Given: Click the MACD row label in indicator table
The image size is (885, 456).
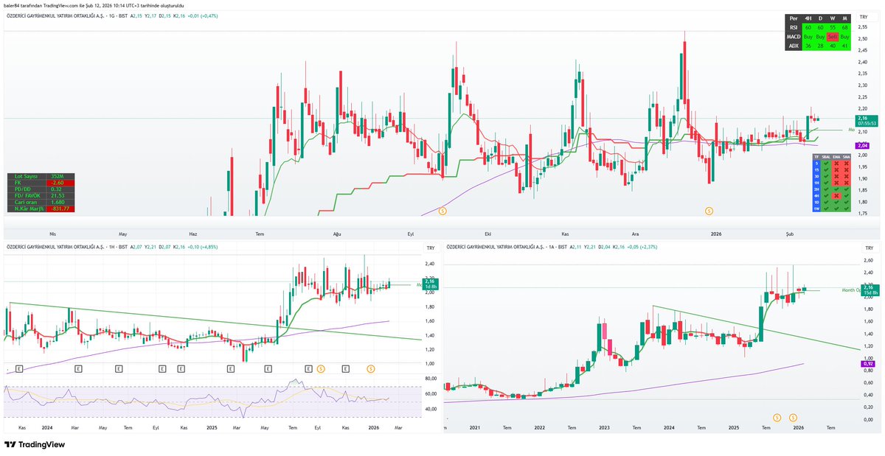Looking at the screenshot, I should (x=794, y=37).
